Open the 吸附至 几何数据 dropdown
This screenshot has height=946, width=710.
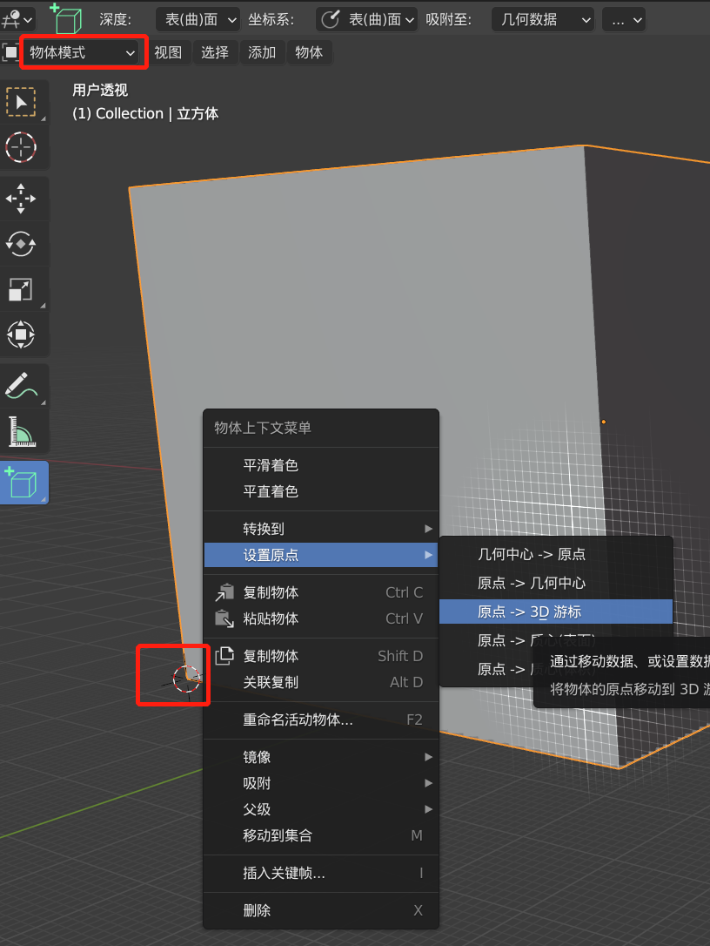[x=542, y=18]
